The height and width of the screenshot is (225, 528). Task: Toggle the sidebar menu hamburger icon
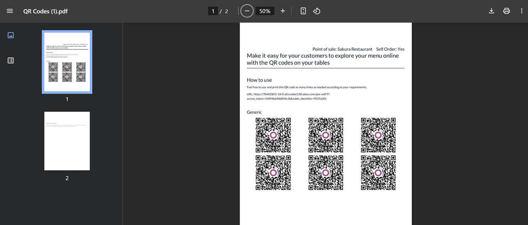coord(10,11)
